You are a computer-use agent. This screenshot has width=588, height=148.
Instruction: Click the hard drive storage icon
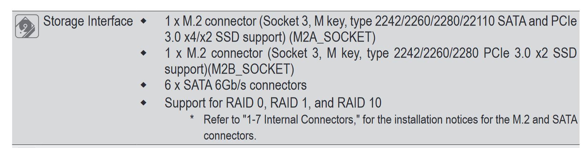[26, 26]
